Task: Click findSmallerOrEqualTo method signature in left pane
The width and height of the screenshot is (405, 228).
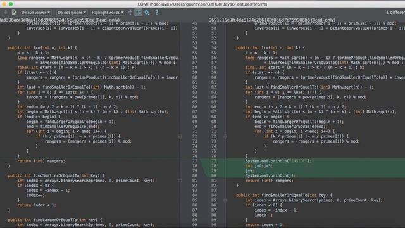Action: pyautogui.click(x=56, y=175)
